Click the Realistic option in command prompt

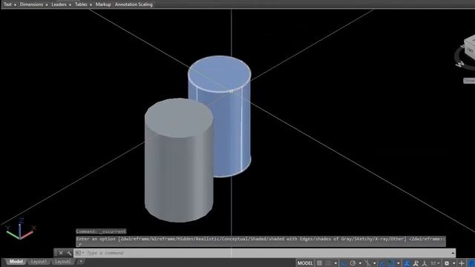pos(209,239)
